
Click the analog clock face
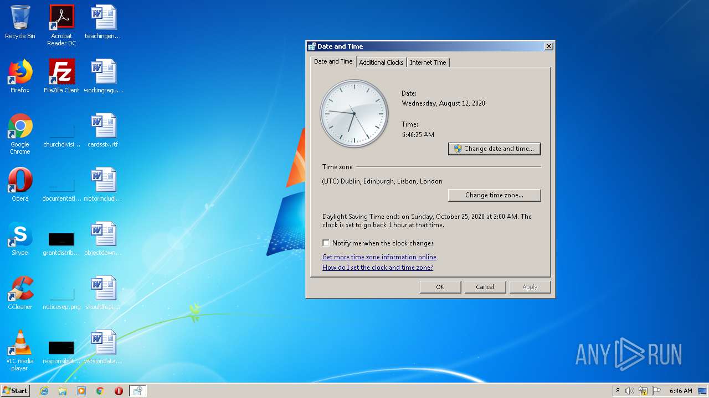(x=354, y=113)
